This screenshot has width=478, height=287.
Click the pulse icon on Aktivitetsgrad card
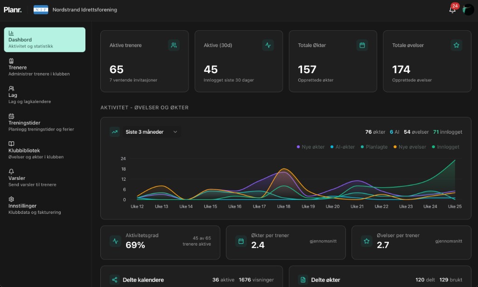[115, 241]
